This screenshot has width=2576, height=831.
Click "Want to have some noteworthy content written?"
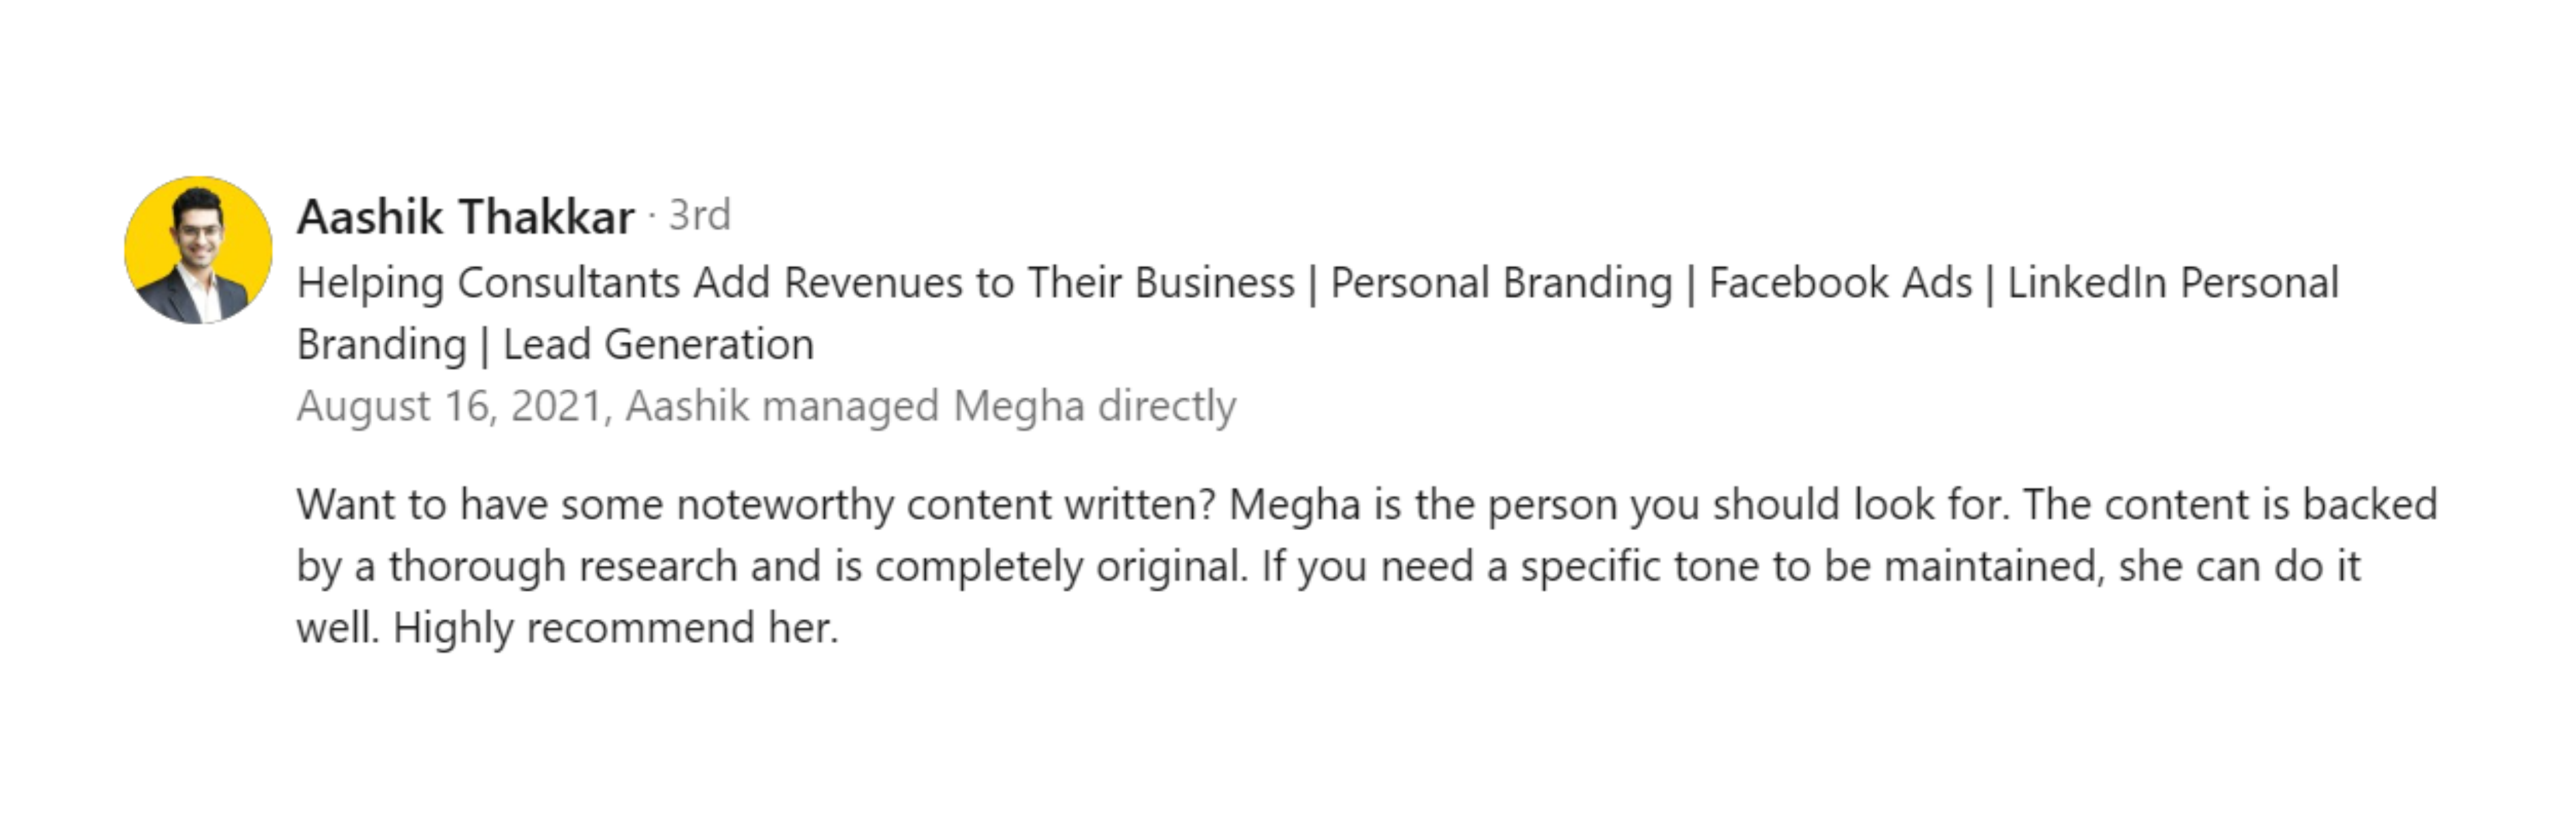(x=755, y=504)
